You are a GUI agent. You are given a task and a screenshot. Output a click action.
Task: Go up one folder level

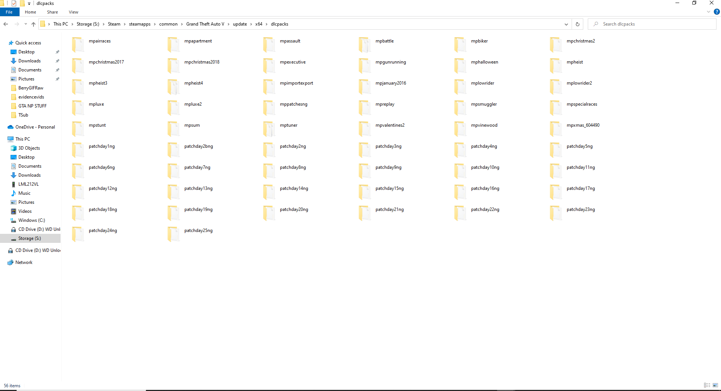[33, 24]
